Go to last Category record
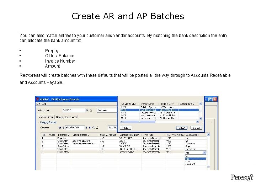 point(90,128)
